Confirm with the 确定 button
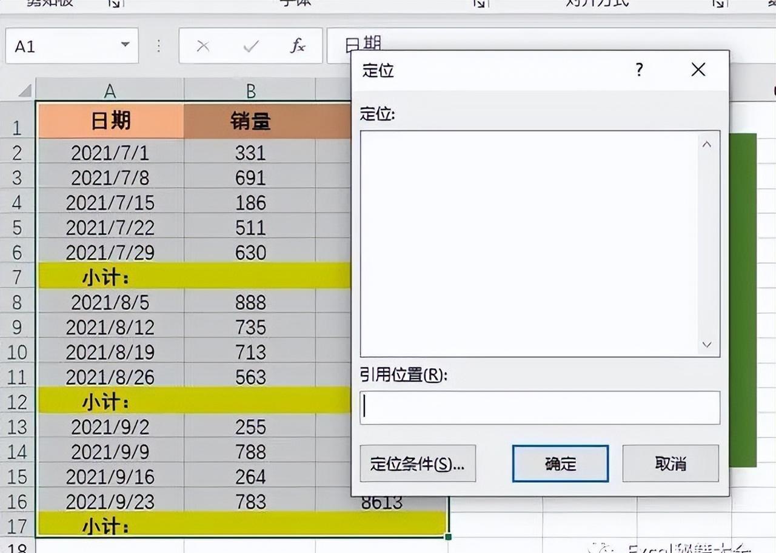 (560, 463)
